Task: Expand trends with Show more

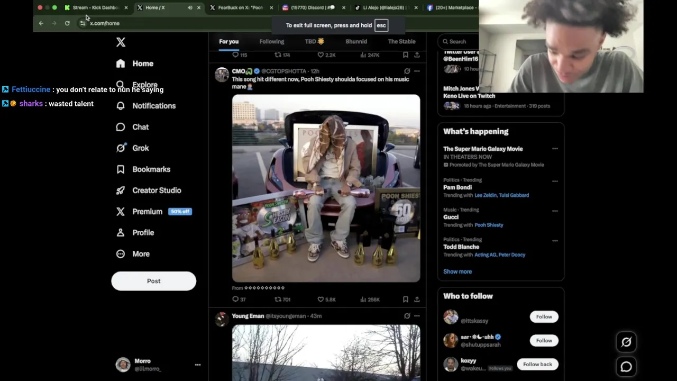Action: tap(458, 271)
